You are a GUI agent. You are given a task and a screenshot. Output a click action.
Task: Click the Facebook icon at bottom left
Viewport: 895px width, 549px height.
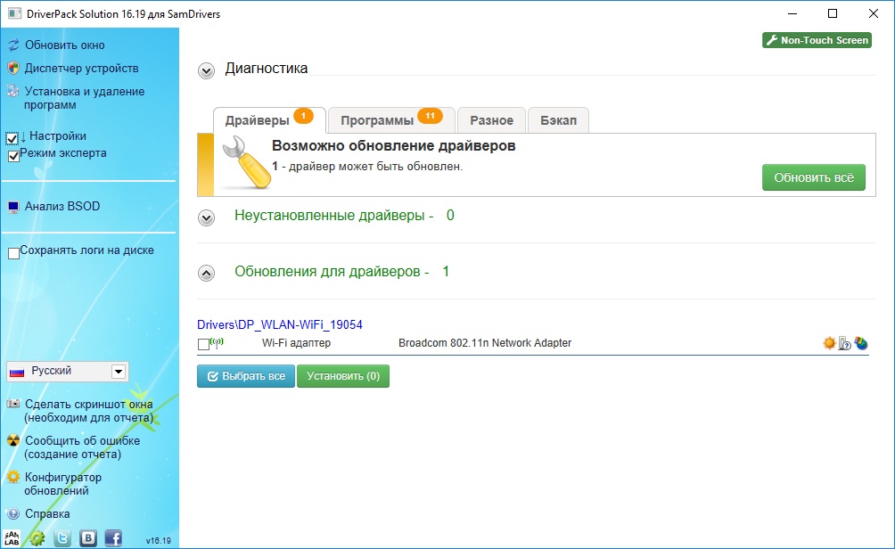tap(113, 537)
